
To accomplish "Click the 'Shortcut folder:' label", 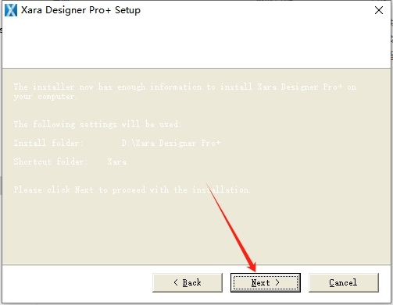I will coord(51,161).
